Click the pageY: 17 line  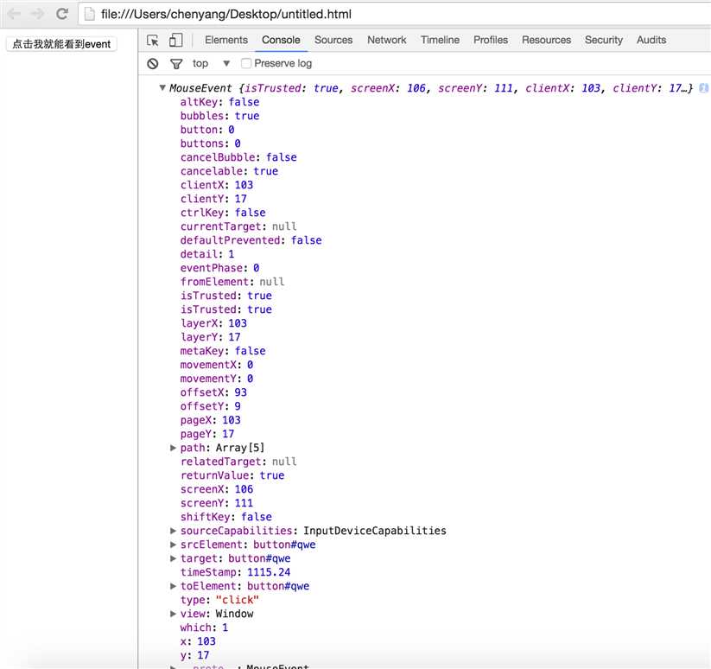207,434
